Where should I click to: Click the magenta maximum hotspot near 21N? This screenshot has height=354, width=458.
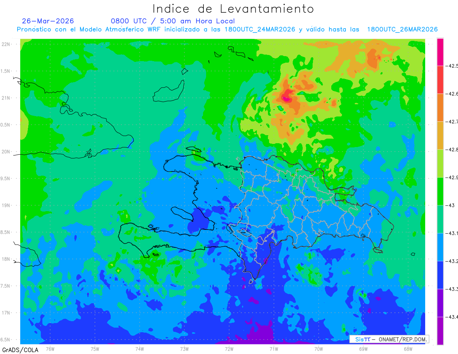(287, 99)
